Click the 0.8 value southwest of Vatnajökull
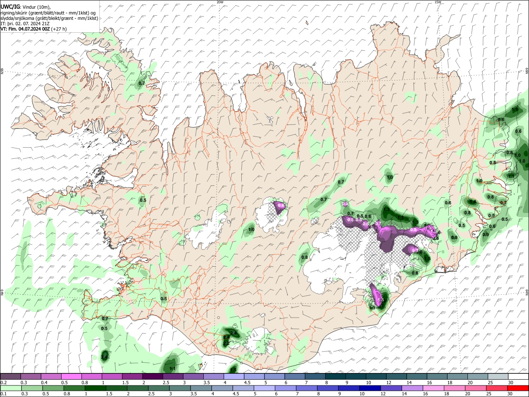Image resolution: width=529 pixels, height=397 pixels. (x=305, y=257)
